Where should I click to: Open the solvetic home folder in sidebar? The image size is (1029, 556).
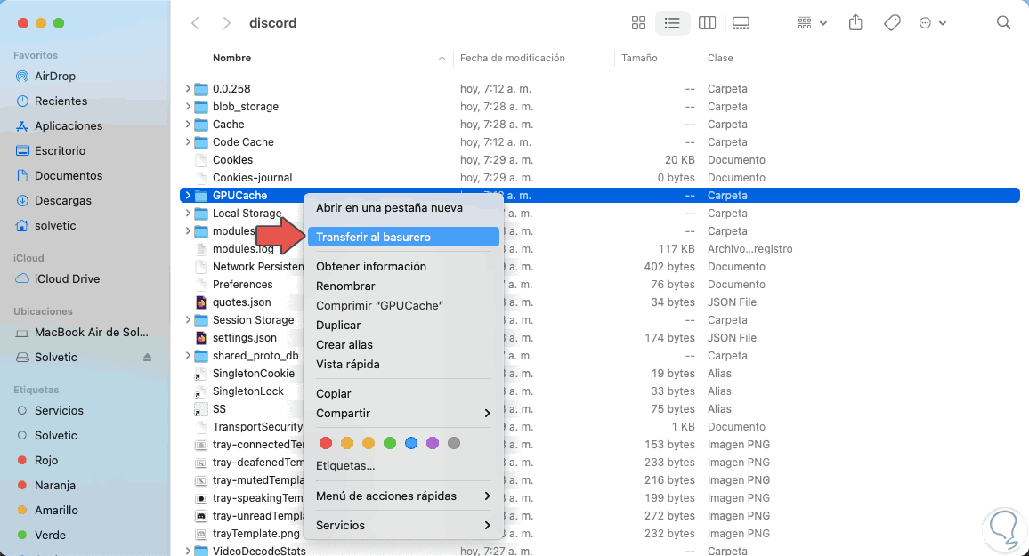(x=55, y=226)
